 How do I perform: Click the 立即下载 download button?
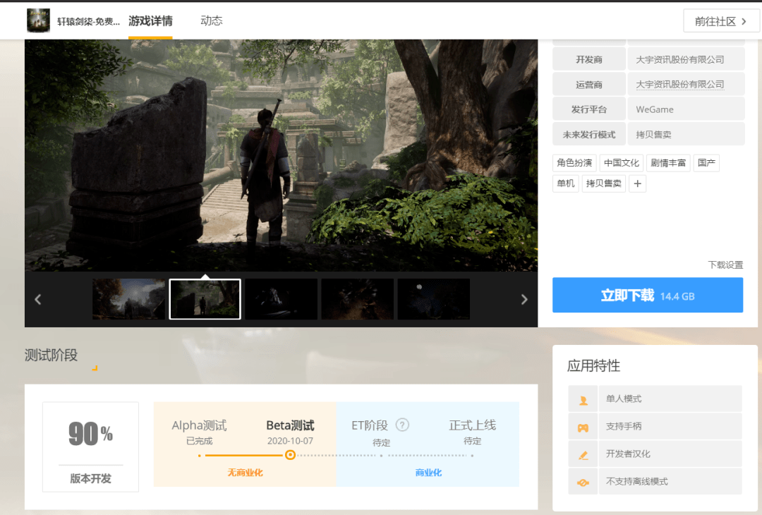648,295
